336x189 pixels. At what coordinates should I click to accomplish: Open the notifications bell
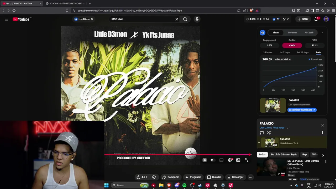[316, 19]
